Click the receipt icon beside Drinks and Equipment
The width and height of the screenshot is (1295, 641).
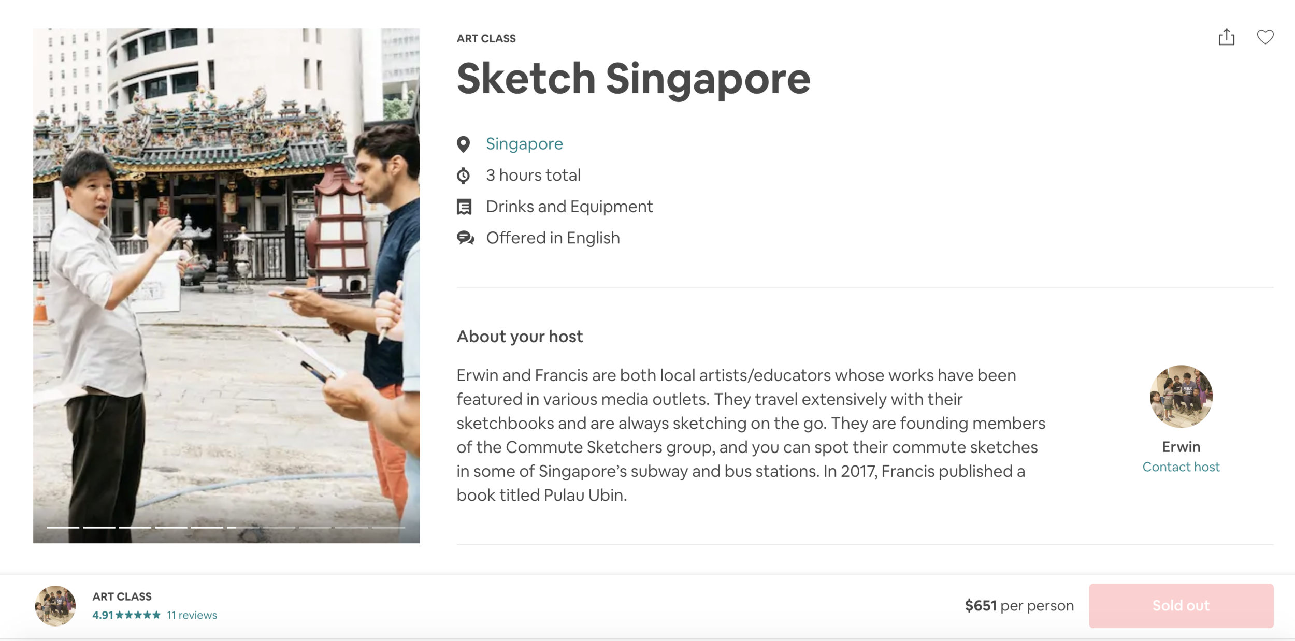click(464, 207)
